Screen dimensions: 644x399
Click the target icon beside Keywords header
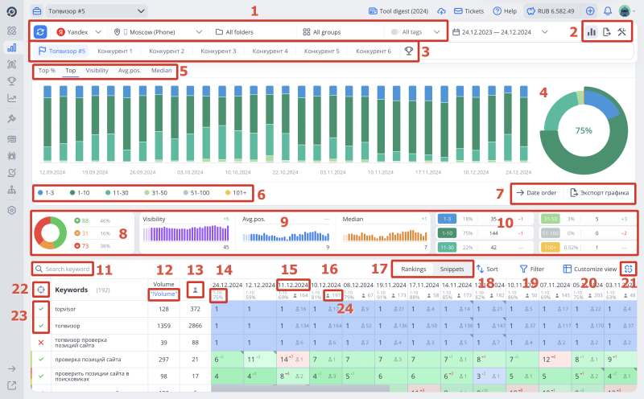pyautogui.click(x=40, y=289)
